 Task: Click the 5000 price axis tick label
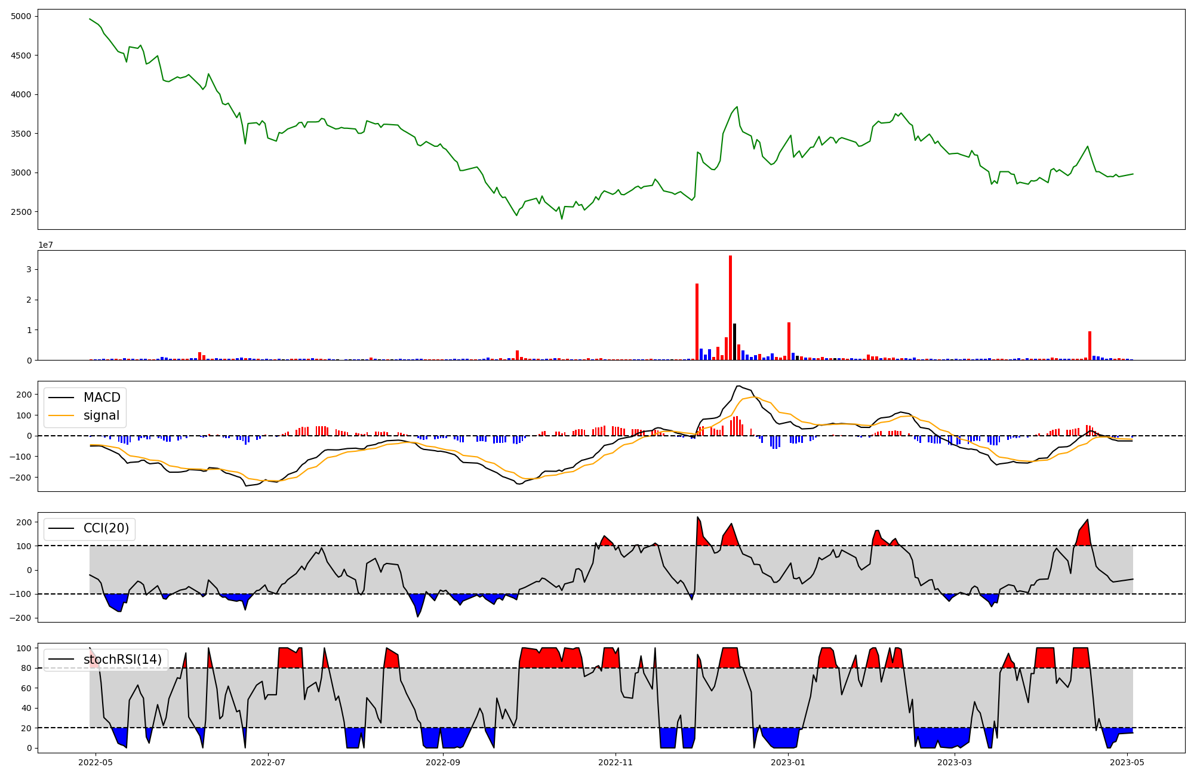(21, 16)
